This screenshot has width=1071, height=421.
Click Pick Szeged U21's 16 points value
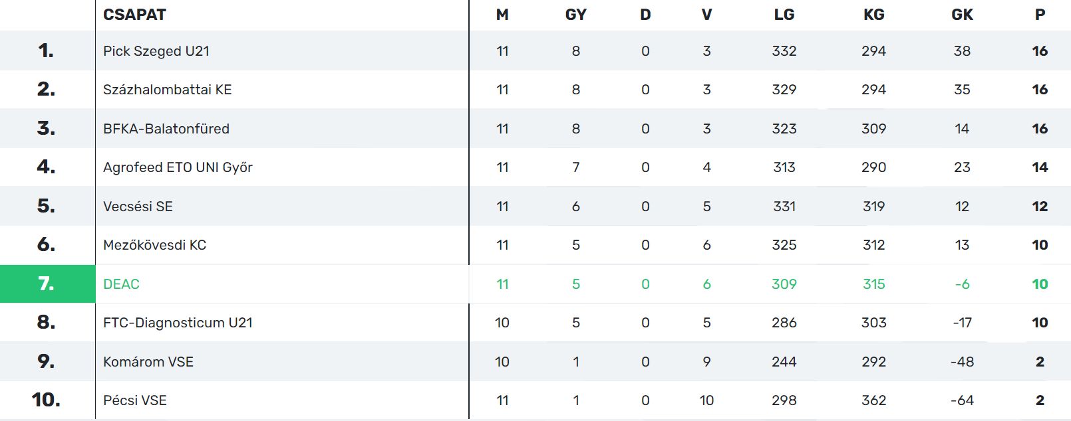(1040, 51)
